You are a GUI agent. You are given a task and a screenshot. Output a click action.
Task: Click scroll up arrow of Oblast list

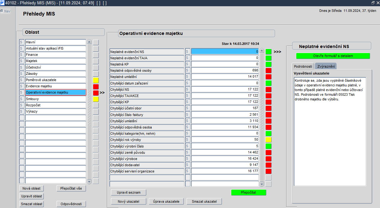pyautogui.click(x=89, y=41)
